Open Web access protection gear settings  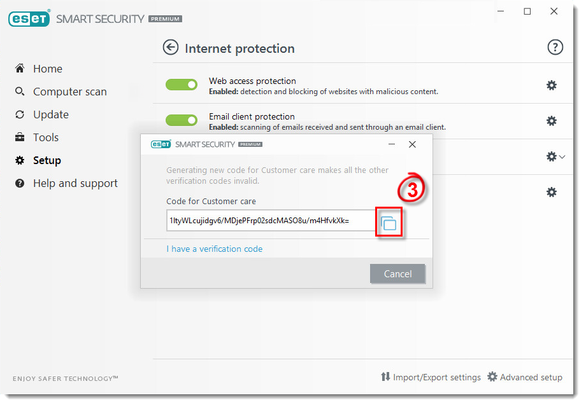tap(552, 85)
